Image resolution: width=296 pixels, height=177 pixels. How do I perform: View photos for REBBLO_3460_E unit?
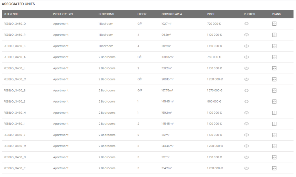246,101
